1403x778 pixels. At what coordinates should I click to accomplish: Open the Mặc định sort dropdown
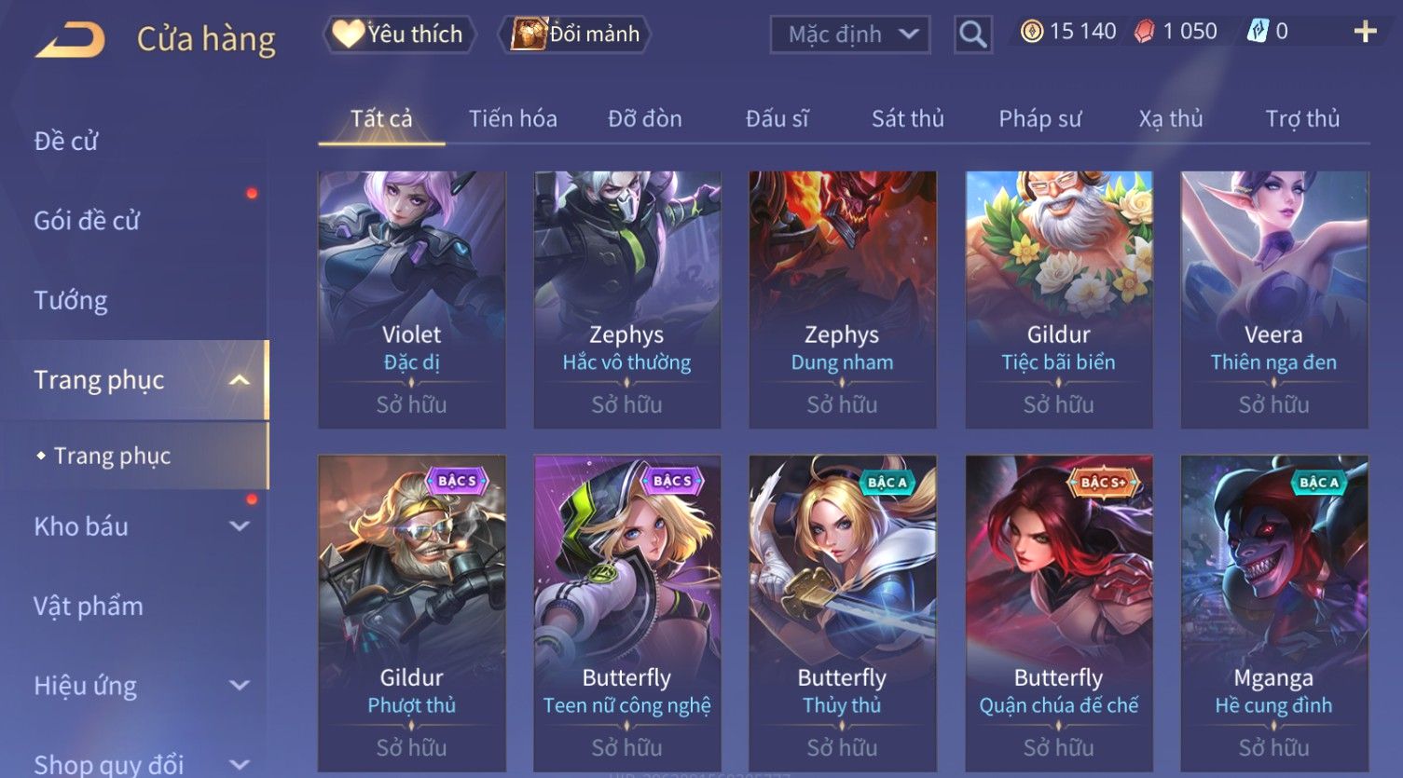850,34
